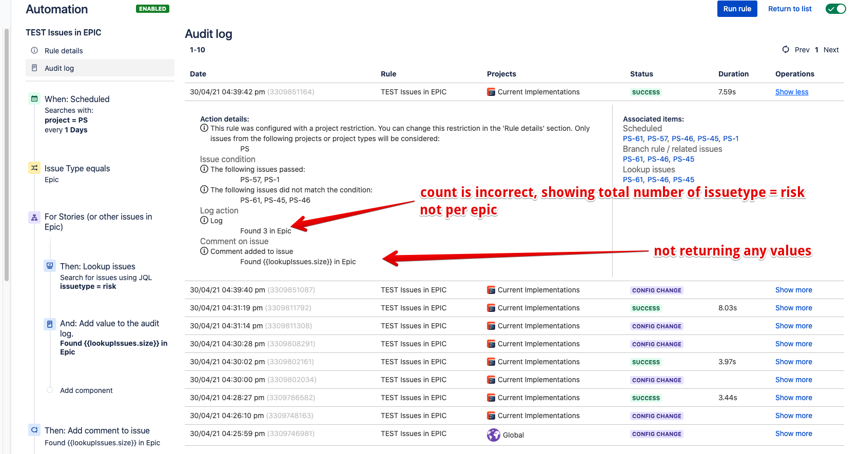This screenshot has height=454, width=860.
Task: Click the audit log refresh icon
Action: [x=786, y=49]
